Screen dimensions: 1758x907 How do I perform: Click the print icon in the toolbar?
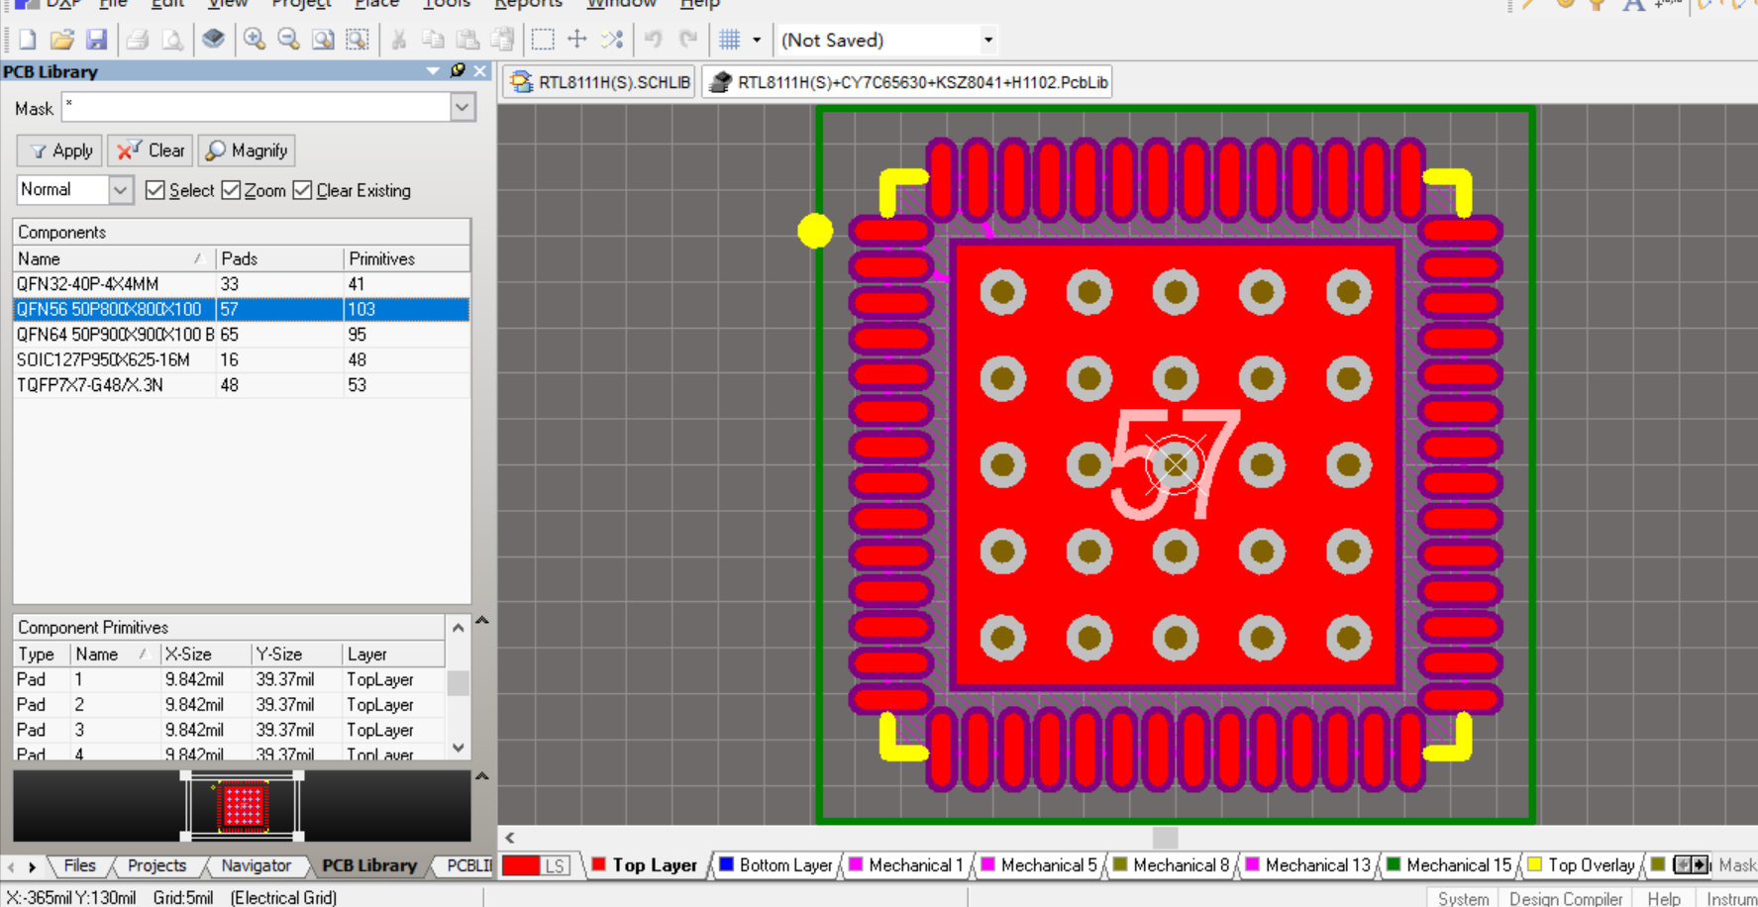138,40
